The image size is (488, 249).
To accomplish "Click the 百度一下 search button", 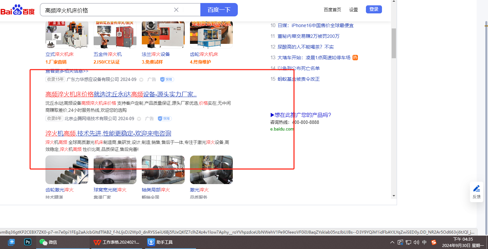I will (219, 10).
